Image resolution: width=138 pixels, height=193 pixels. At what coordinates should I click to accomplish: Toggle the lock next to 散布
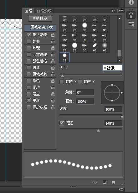53,41
